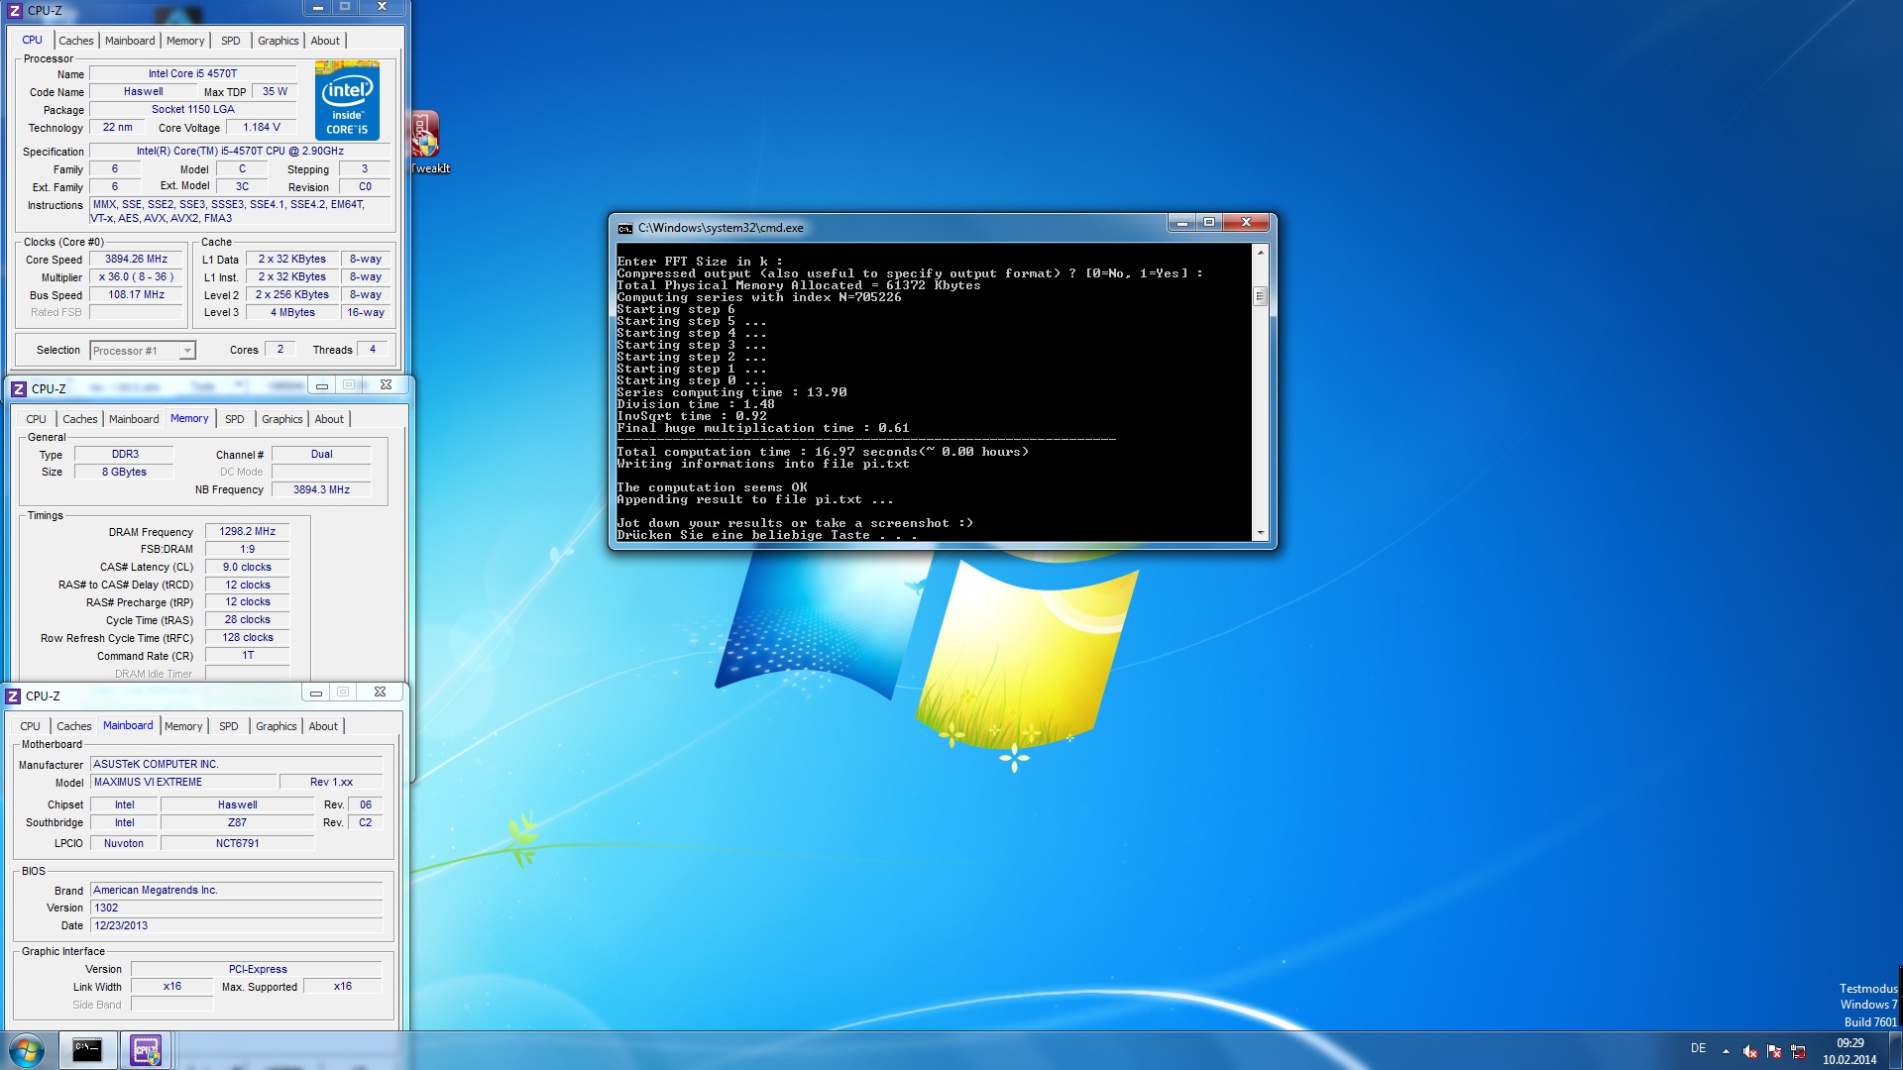The image size is (1903, 1070).
Task: Select SPD tab in Mainboard CPU-Z window
Action: [x=228, y=726]
